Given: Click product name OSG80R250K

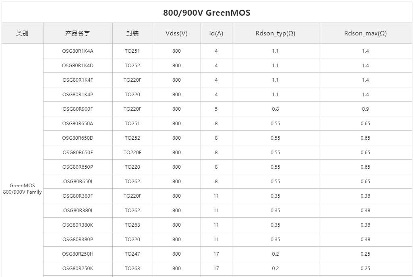Looking at the screenshot, I should pyautogui.click(x=78, y=269).
